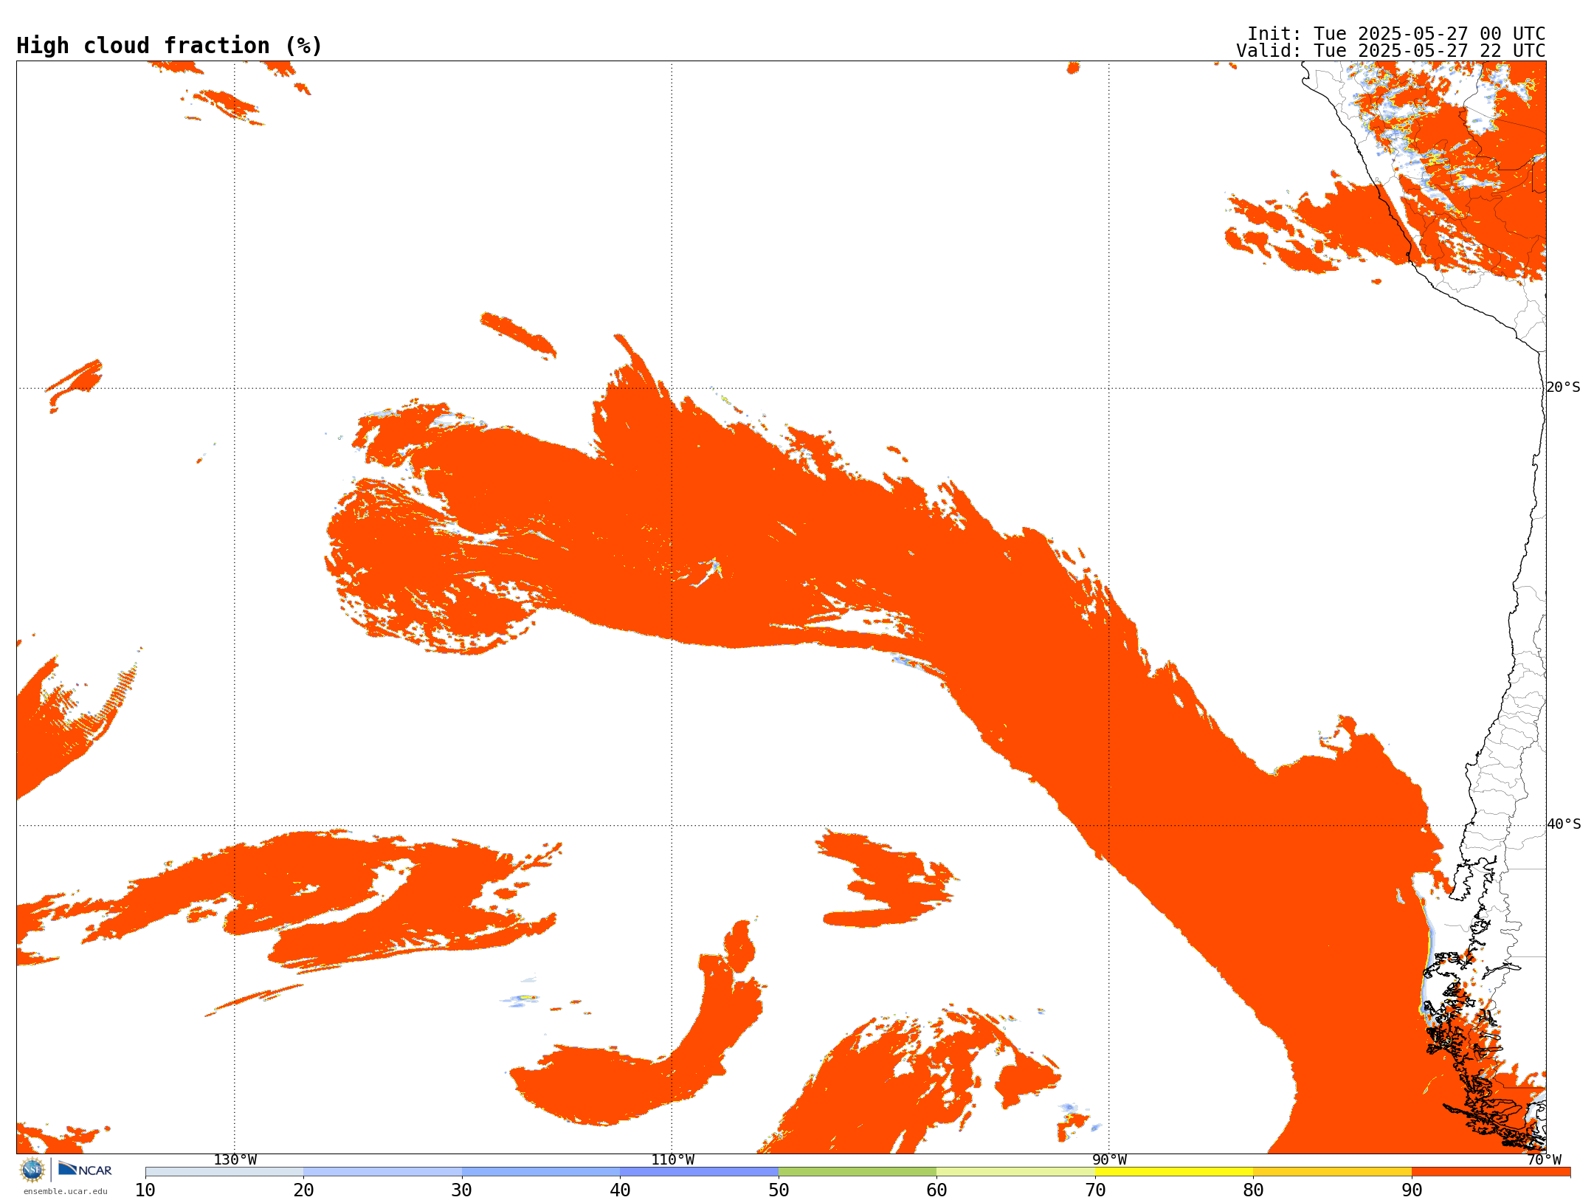Click the 'Init: Tue 2025-05-27 00 UTC' text
The image size is (1594, 1200).
point(1396,34)
